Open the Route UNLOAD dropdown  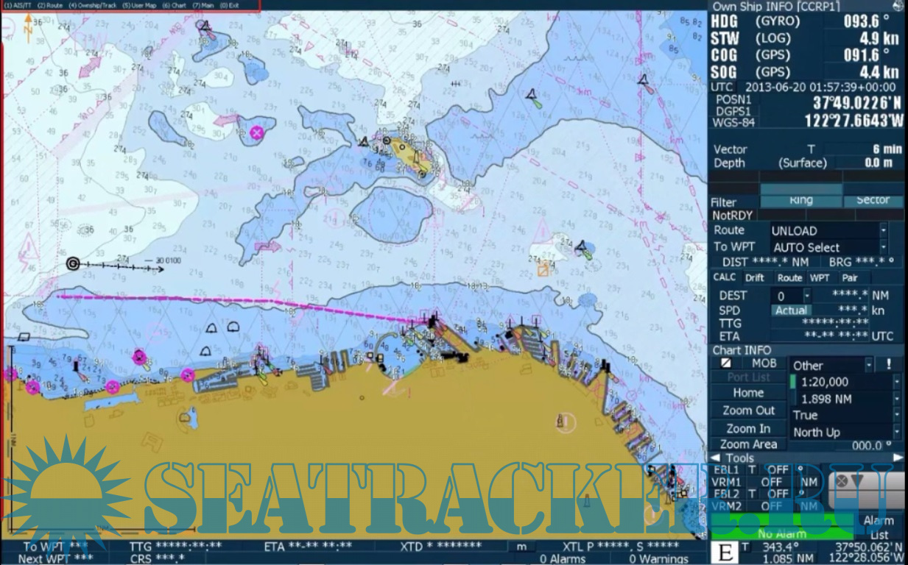coord(883,231)
